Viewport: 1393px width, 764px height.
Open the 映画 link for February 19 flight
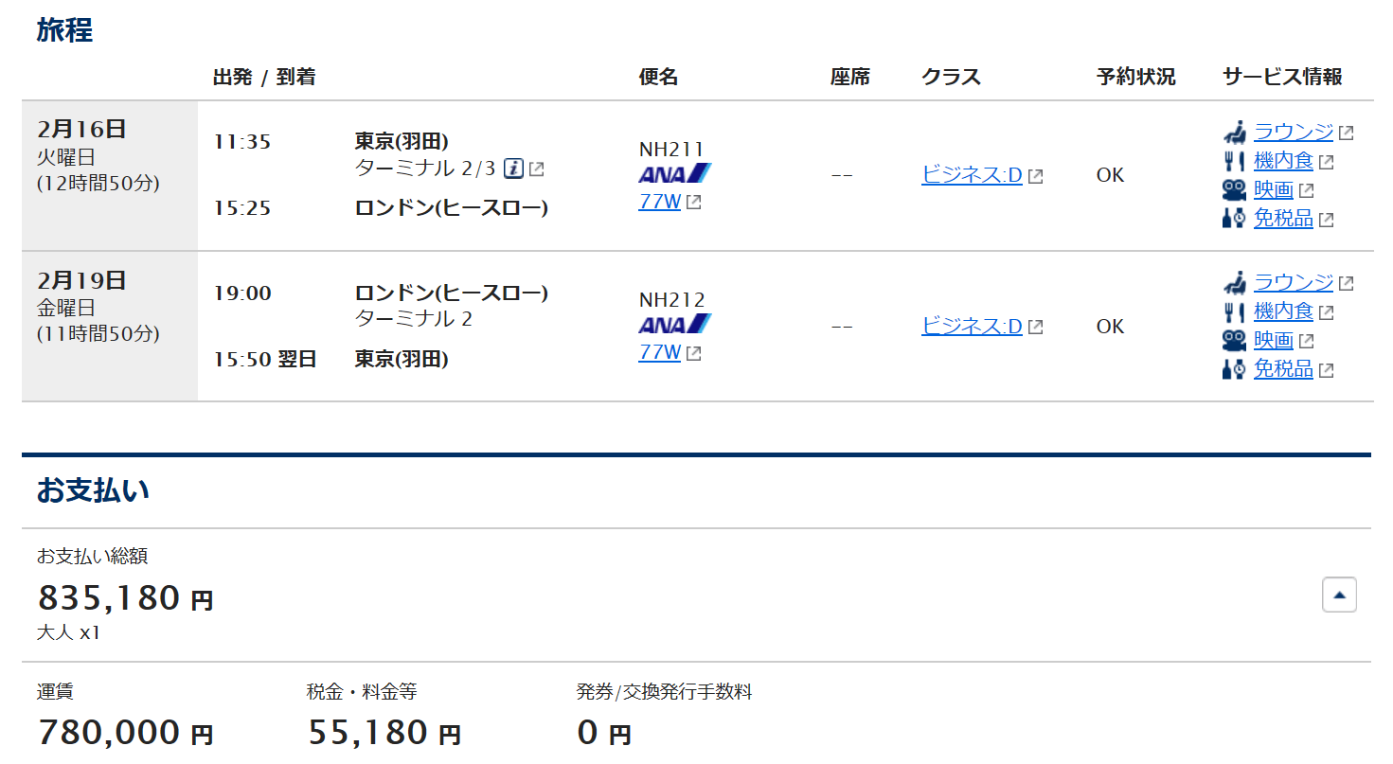coord(1274,340)
